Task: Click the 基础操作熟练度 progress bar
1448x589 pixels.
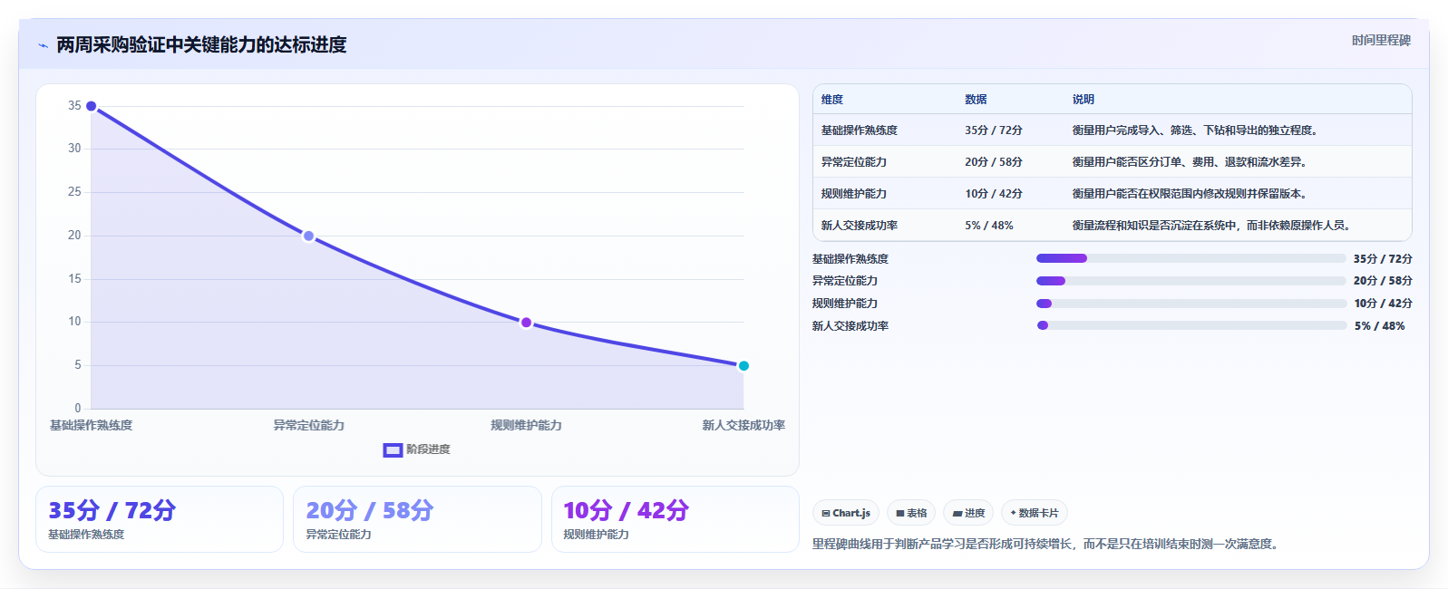Action: tap(1190, 258)
